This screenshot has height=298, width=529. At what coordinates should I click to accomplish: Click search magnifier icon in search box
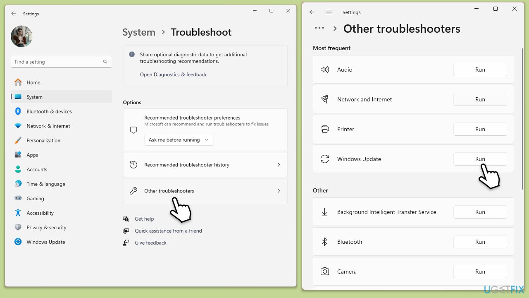pyautogui.click(x=105, y=62)
